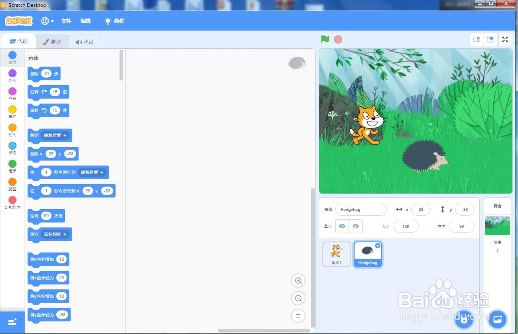Click the 大小 size field
Screen dimensions: 518x334
pyautogui.click(x=406, y=226)
